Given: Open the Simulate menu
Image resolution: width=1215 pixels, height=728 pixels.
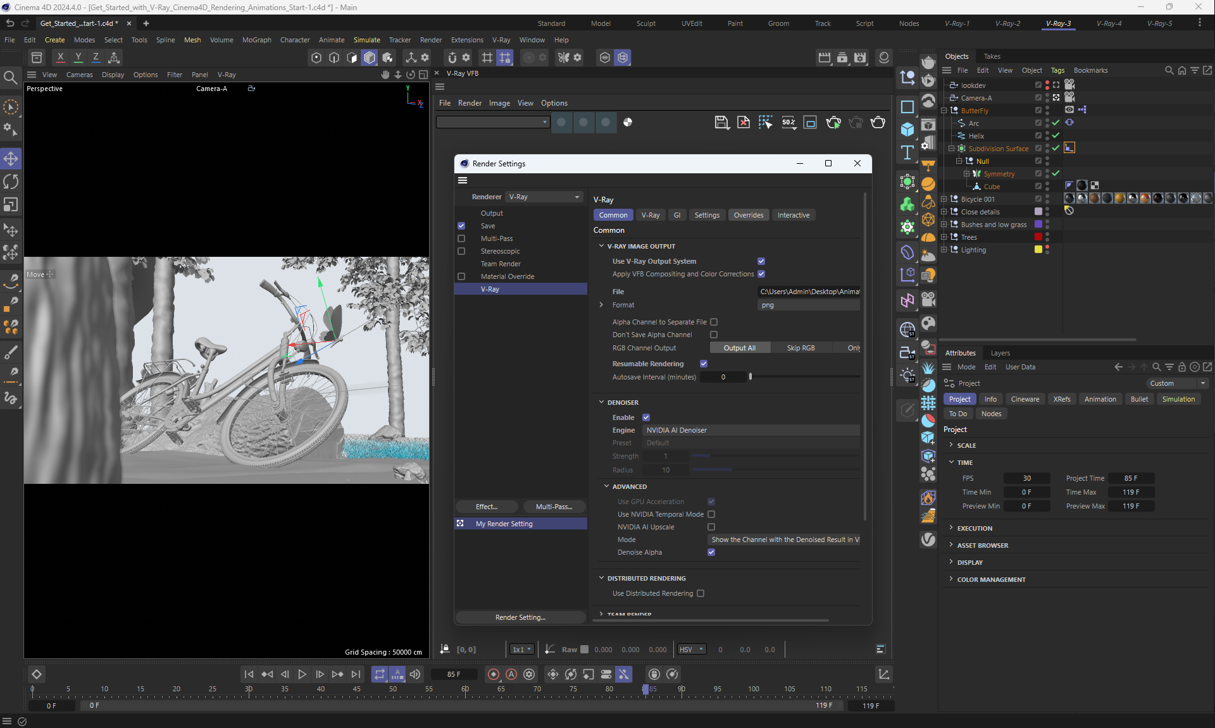Looking at the screenshot, I should [366, 40].
